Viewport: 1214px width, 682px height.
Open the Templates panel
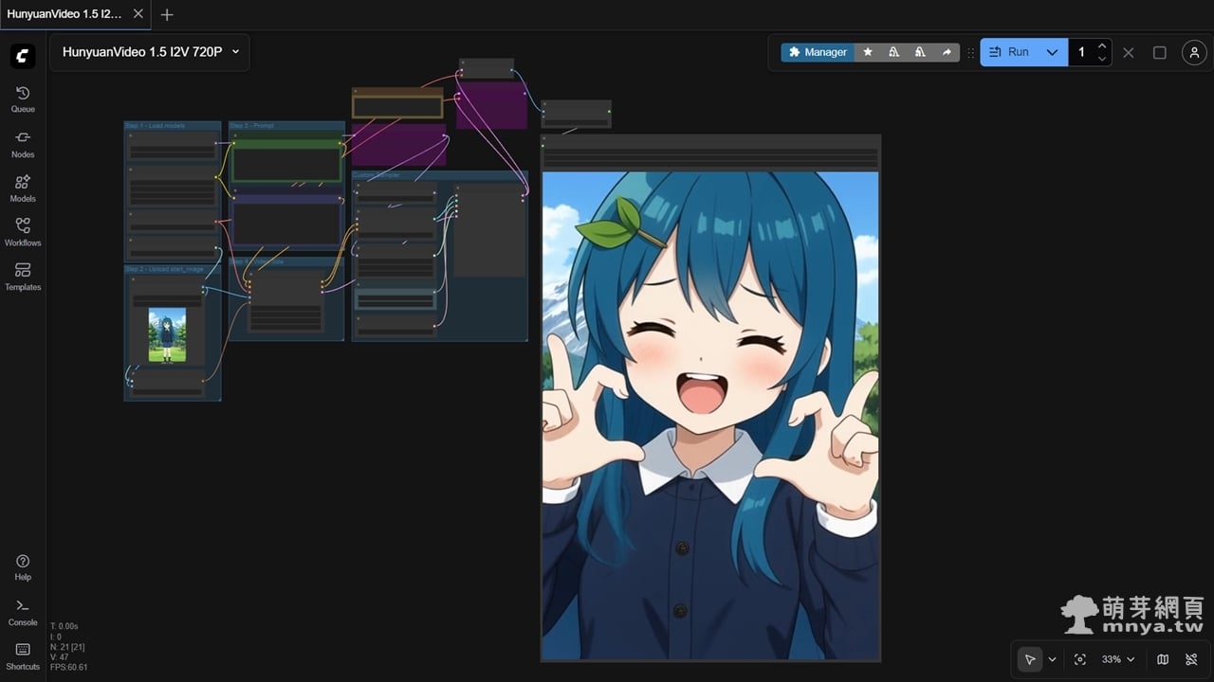[x=23, y=277]
